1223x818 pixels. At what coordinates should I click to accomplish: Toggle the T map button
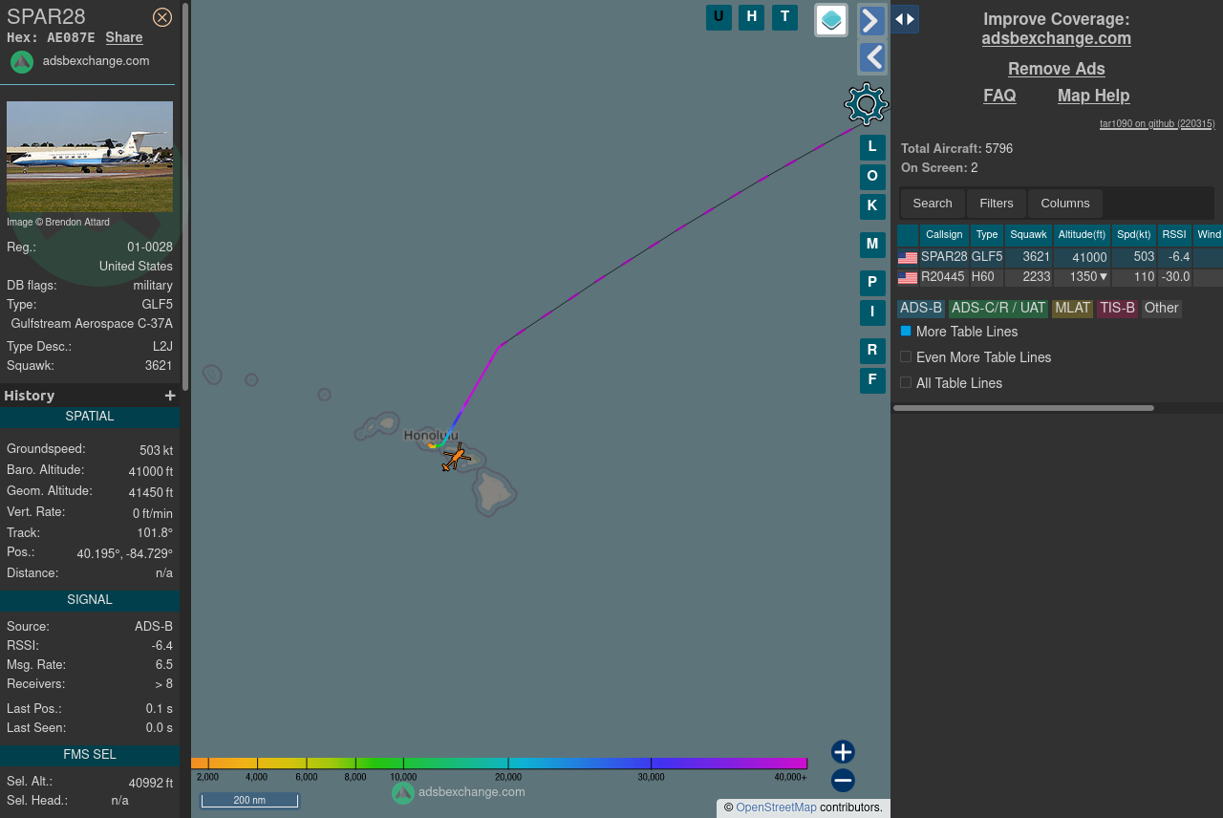point(784,17)
